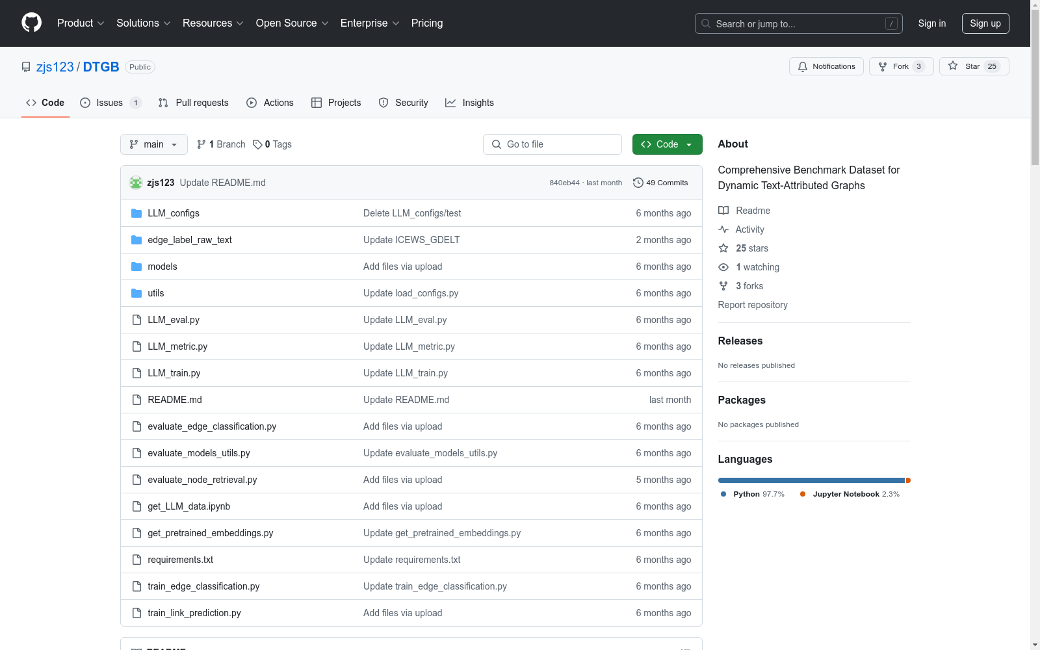Image resolution: width=1040 pixels, height=650 pixels.
Task: Expand the Product menu
Action: point(81,23)
